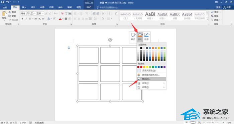Toggle subscript formatting

click(39, 19)
